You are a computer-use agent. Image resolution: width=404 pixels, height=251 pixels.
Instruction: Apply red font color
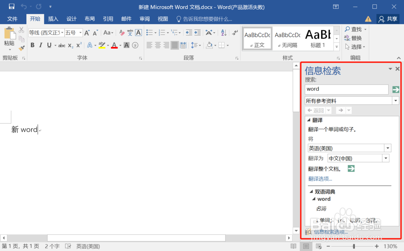point(114,45)
